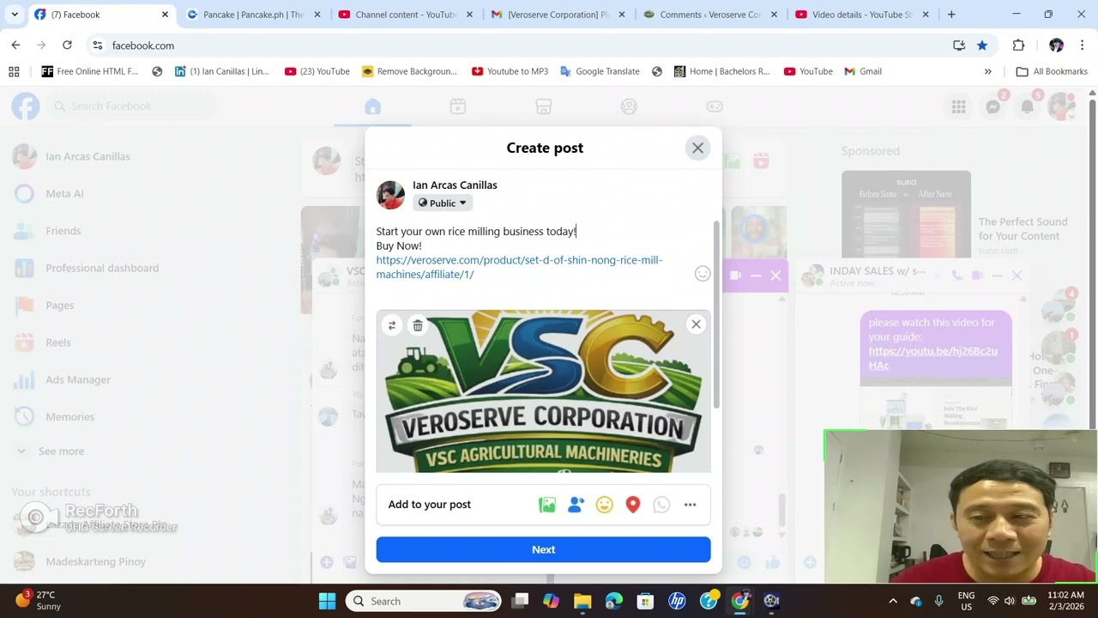1098x618 pixels.
Task: Open Pages from the left sidebar
Action: pyautogui.click(x=59, y=305)
